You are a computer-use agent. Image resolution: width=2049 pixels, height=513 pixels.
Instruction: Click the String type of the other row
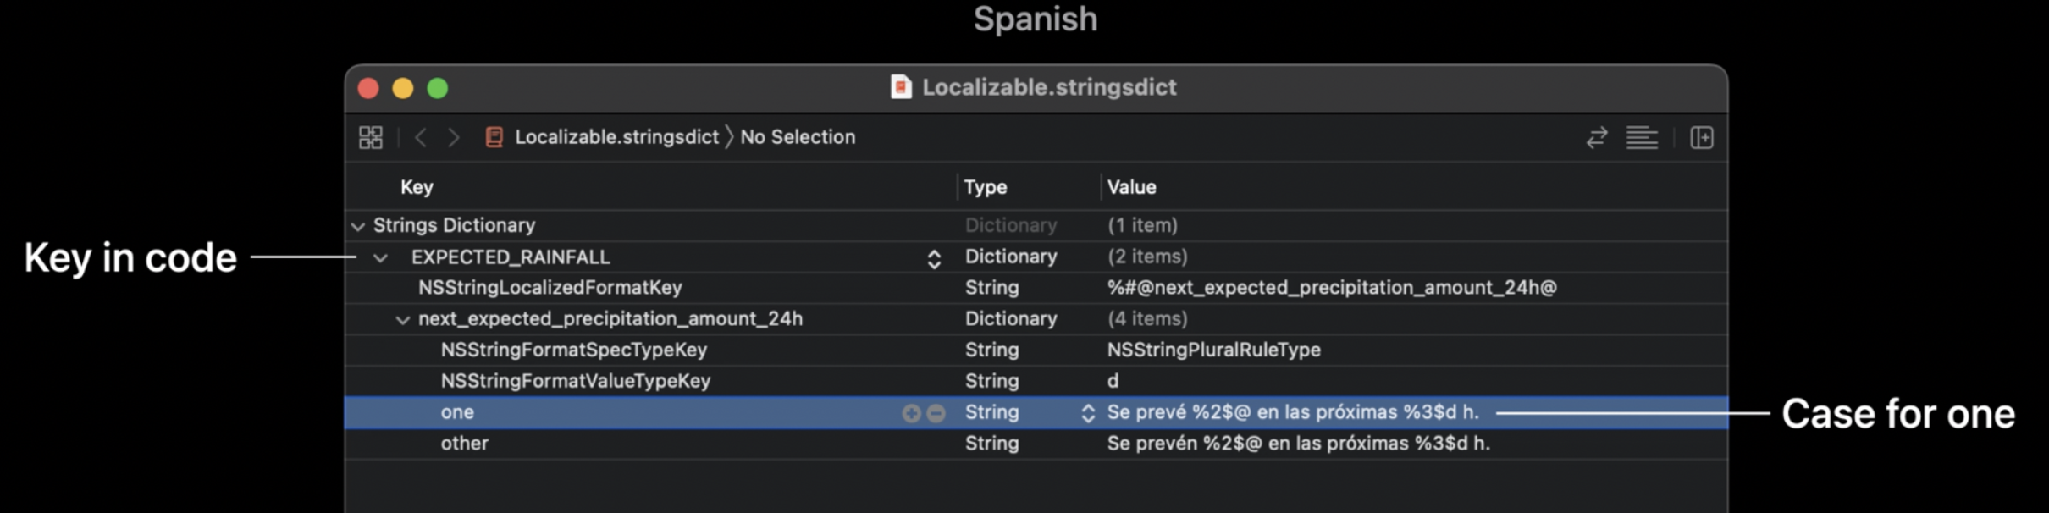991,444
